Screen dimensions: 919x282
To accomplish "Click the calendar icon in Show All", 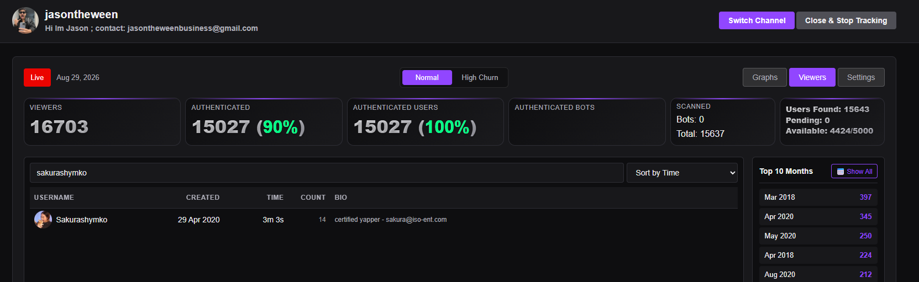I will pos(841,172).
